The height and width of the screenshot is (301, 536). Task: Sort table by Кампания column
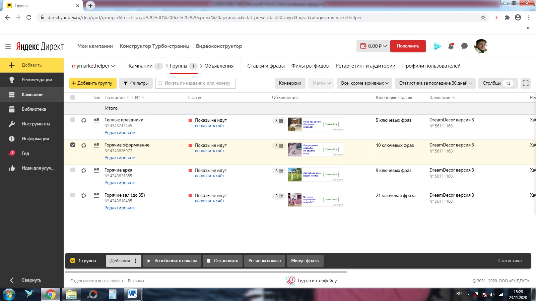[x=440, y=97]
